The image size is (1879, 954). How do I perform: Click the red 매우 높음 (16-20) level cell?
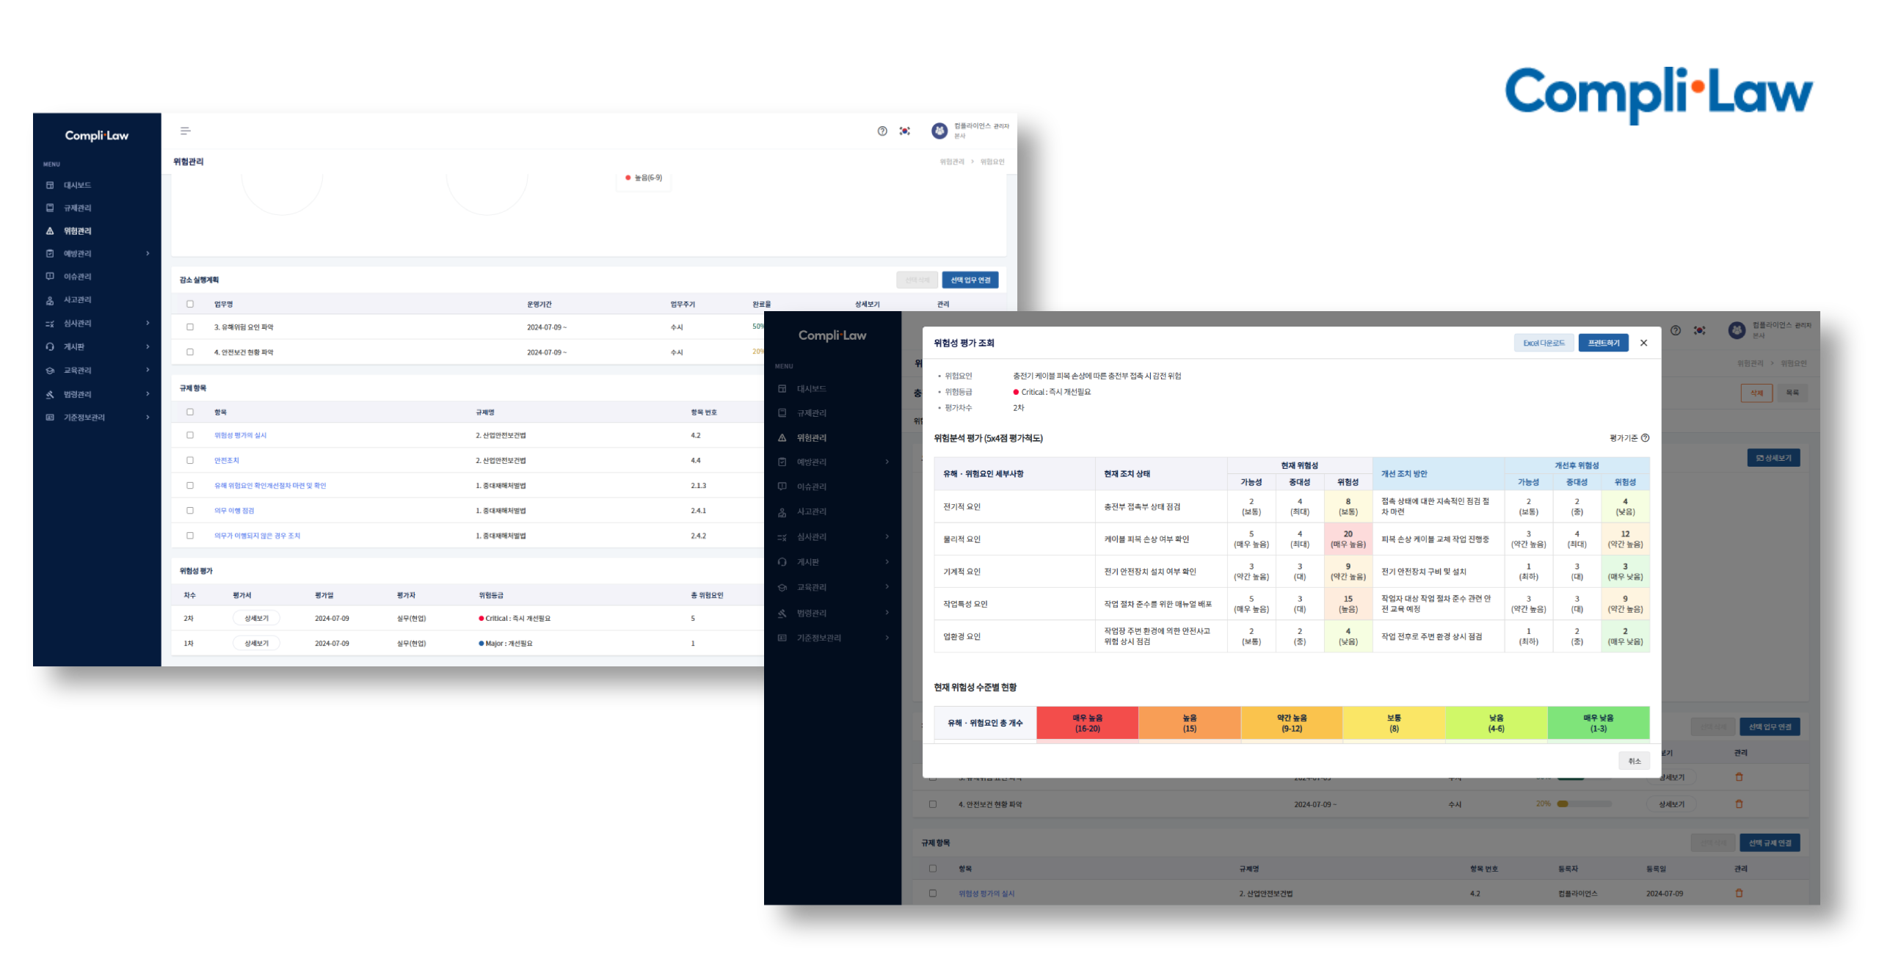1087,723
